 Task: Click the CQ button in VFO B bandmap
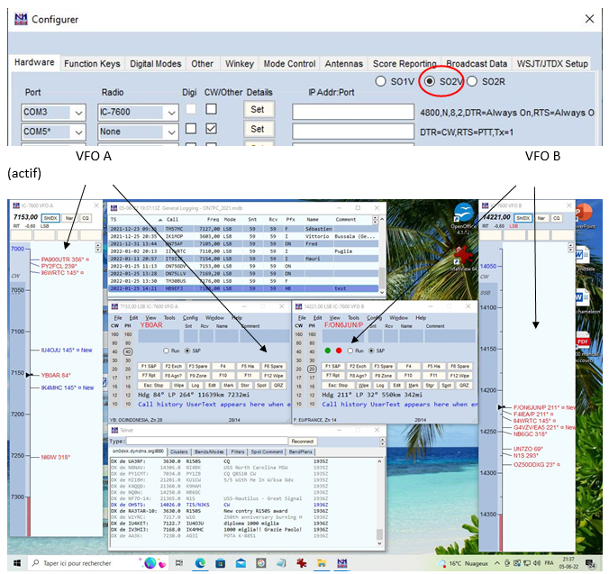556,218
